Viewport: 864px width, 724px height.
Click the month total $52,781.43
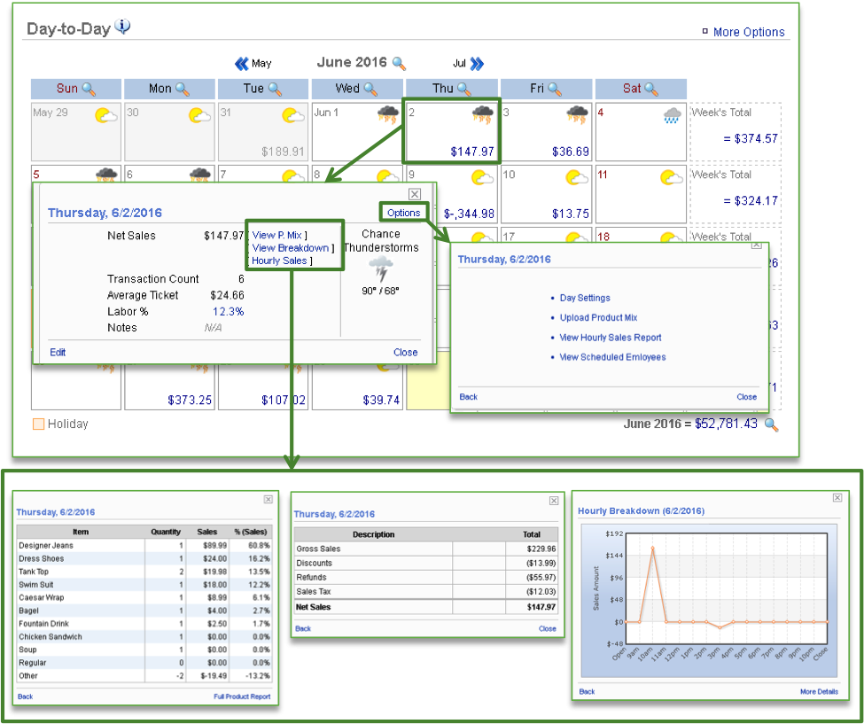pyautogui.click(x=726, y=424)
